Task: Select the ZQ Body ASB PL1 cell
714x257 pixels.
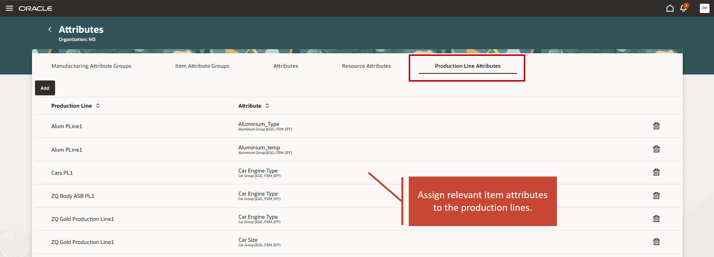Action: point(73,196)
